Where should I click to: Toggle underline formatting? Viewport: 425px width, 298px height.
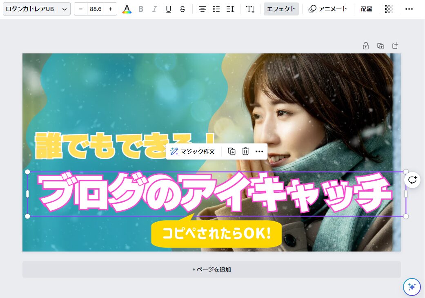tap(168, 9)
